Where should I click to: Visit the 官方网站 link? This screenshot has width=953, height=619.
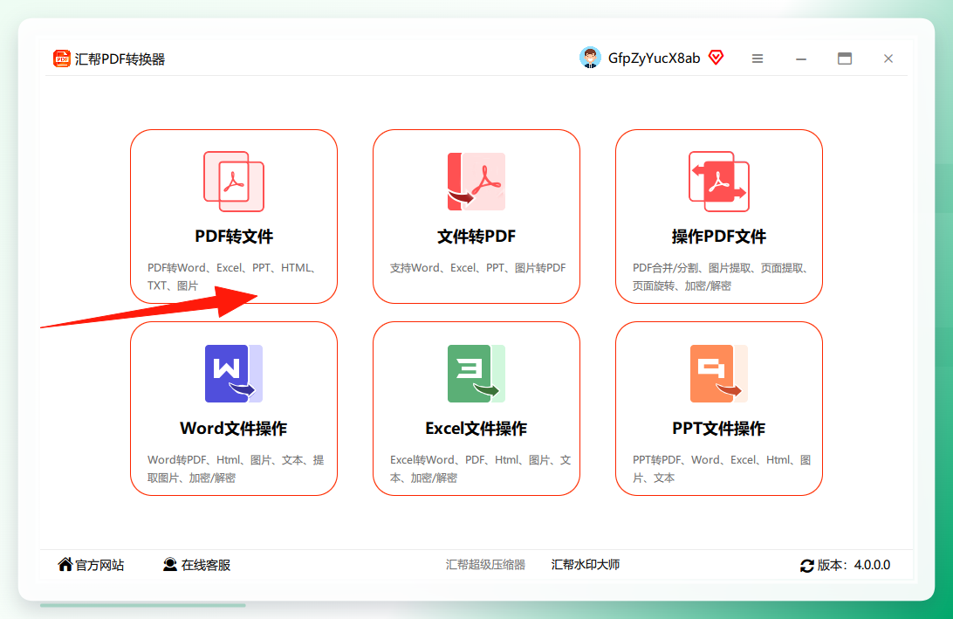pyautogui.click(x=99, y=565)
